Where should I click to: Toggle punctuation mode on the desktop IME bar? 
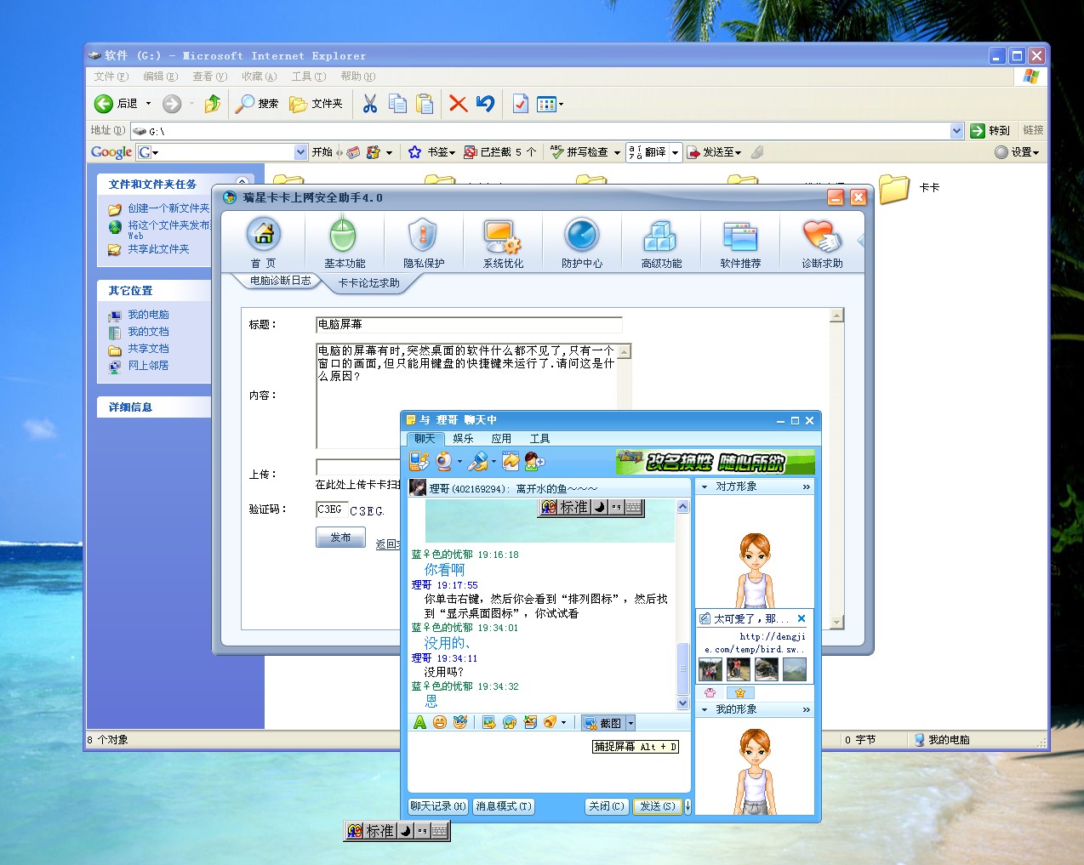[422, 831]
